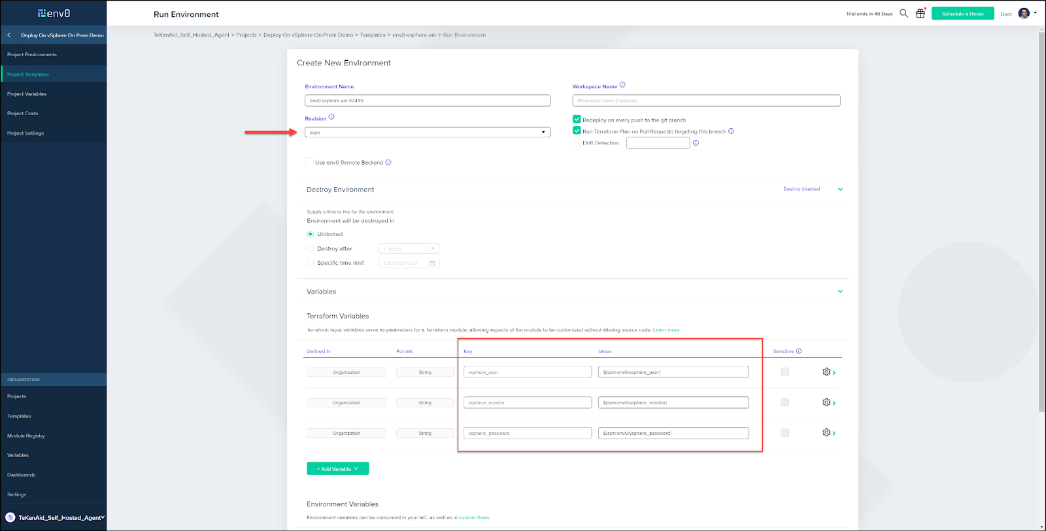The height and width of the screenshot is (531, 1046).
Task: Click the env0 logo
Action: tap(54, 13)
